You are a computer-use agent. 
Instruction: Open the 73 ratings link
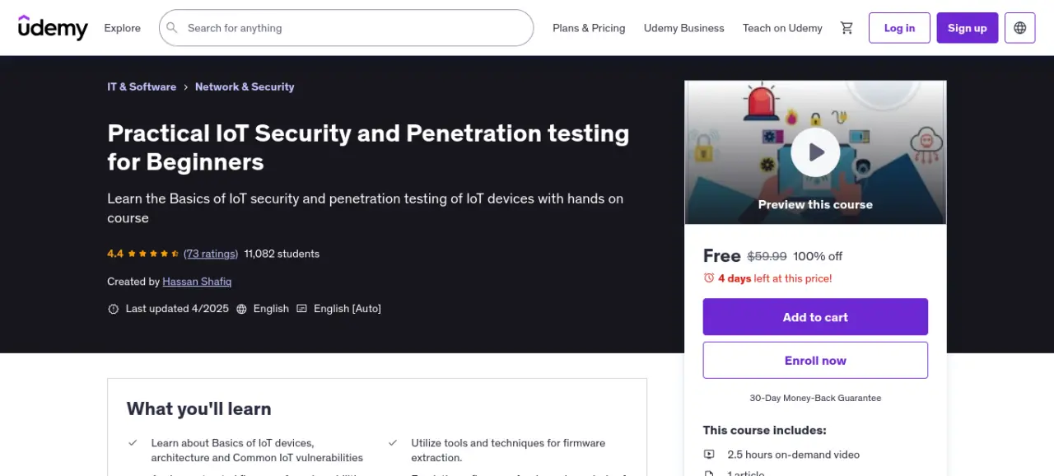211,254
